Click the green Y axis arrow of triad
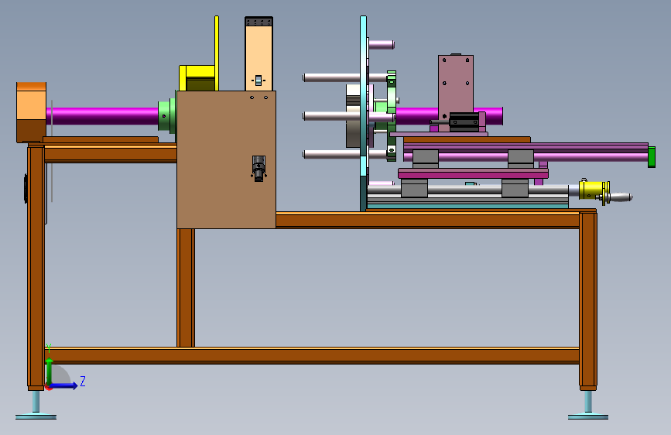 [50, 372]
